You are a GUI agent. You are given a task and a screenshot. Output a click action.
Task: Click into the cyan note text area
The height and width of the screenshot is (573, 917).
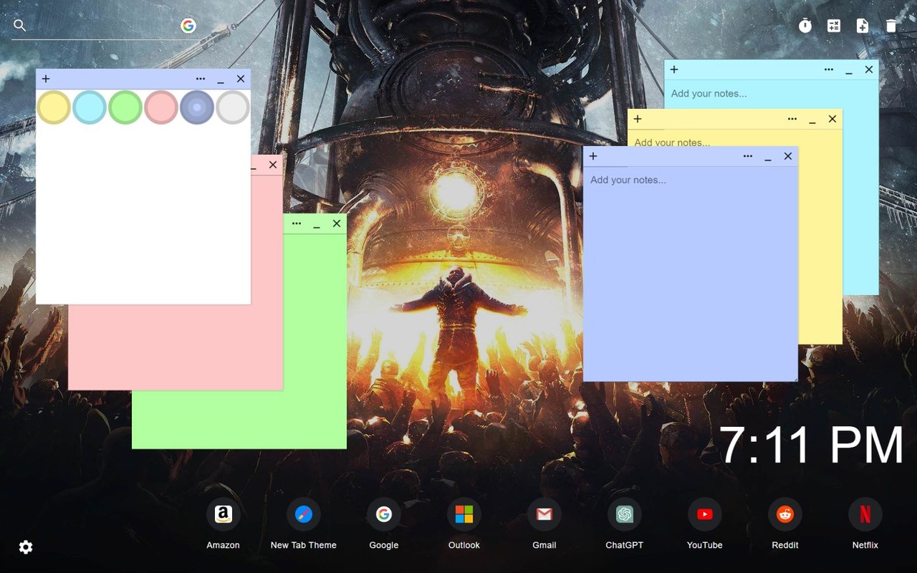click(772, 94)
